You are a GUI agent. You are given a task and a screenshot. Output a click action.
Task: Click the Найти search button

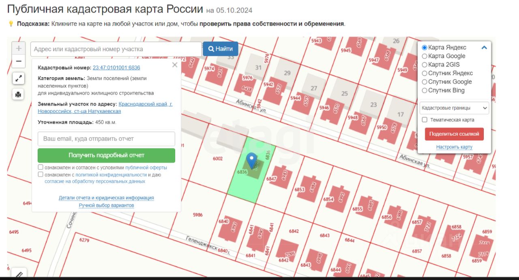221,49
